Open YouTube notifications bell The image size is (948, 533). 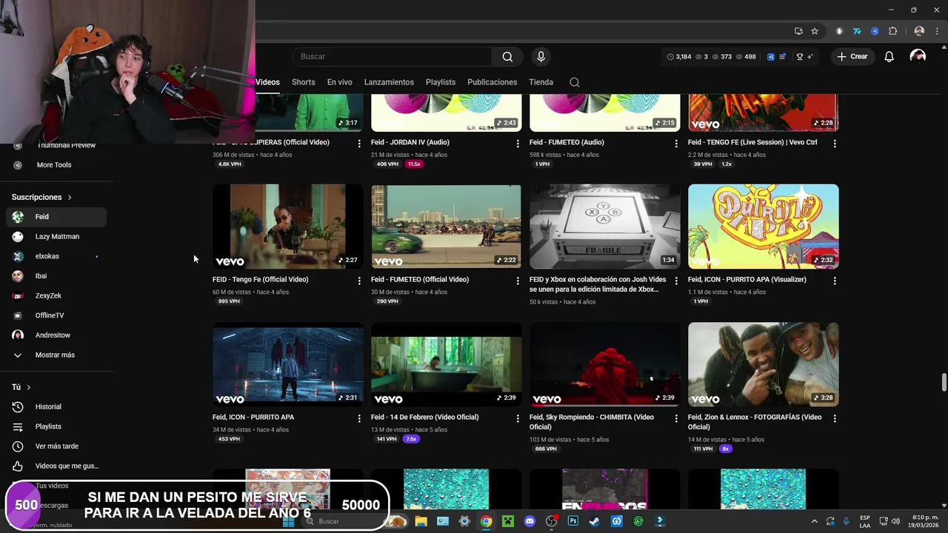(889, 56)
